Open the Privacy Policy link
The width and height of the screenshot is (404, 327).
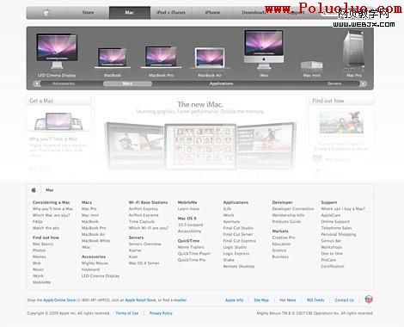161,313
